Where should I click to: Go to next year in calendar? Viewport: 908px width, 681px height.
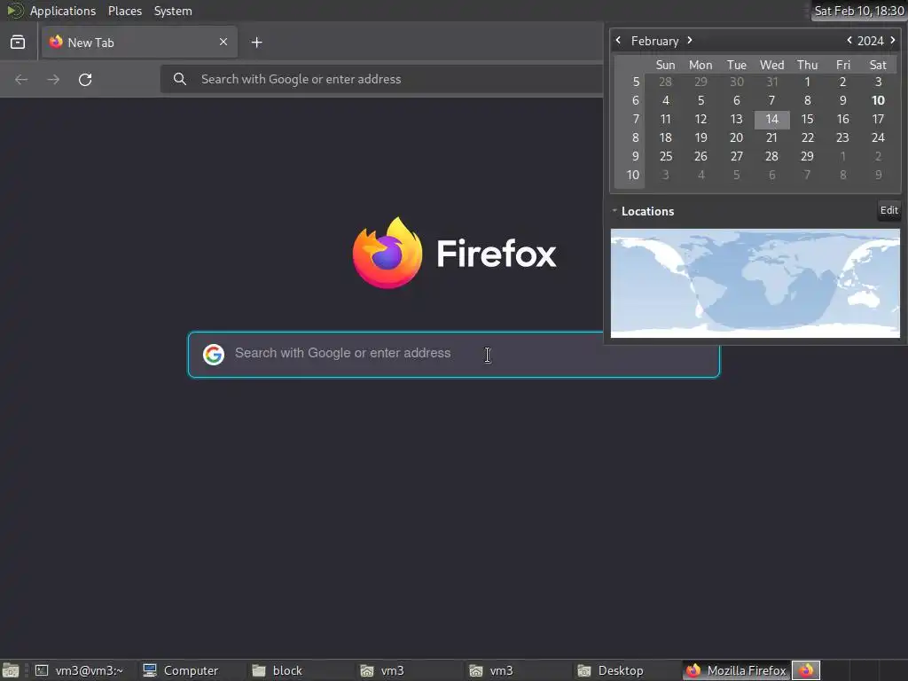pyautogui.click(x=892, y=41)
